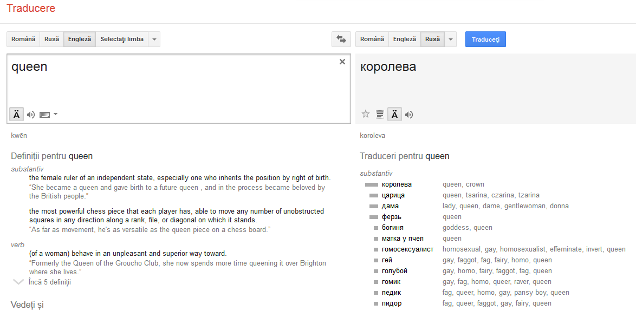This screenshot has height=311, width=636.
Task: Click back-translation 'goddess' for богиня
Action: click(x=456, y=228)
